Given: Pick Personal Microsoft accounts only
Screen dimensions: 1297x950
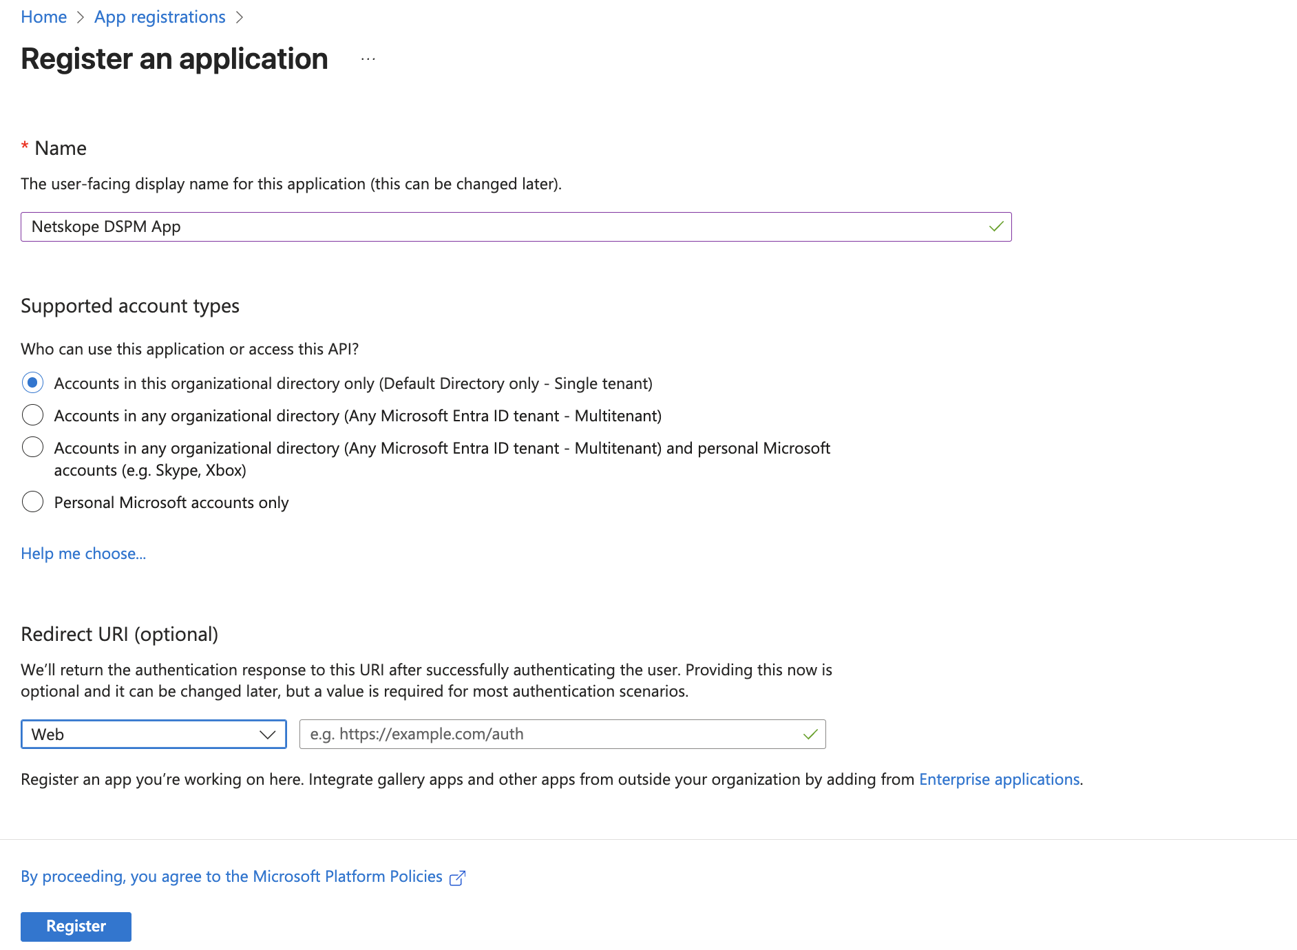Looking at the screenshot, I should pos(32,502).
